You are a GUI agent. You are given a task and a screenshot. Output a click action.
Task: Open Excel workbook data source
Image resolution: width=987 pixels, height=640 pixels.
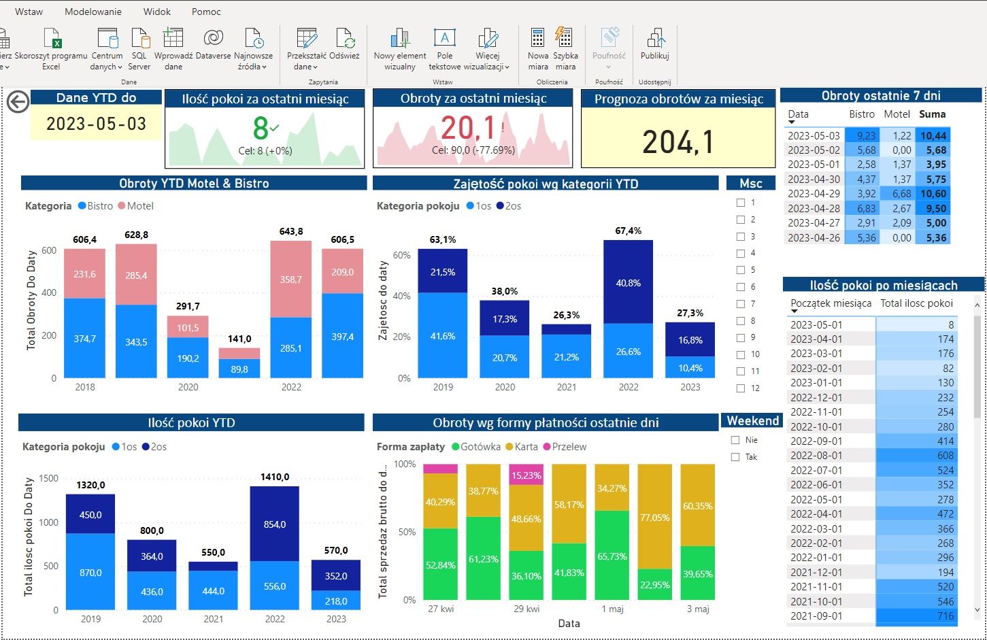52,38
